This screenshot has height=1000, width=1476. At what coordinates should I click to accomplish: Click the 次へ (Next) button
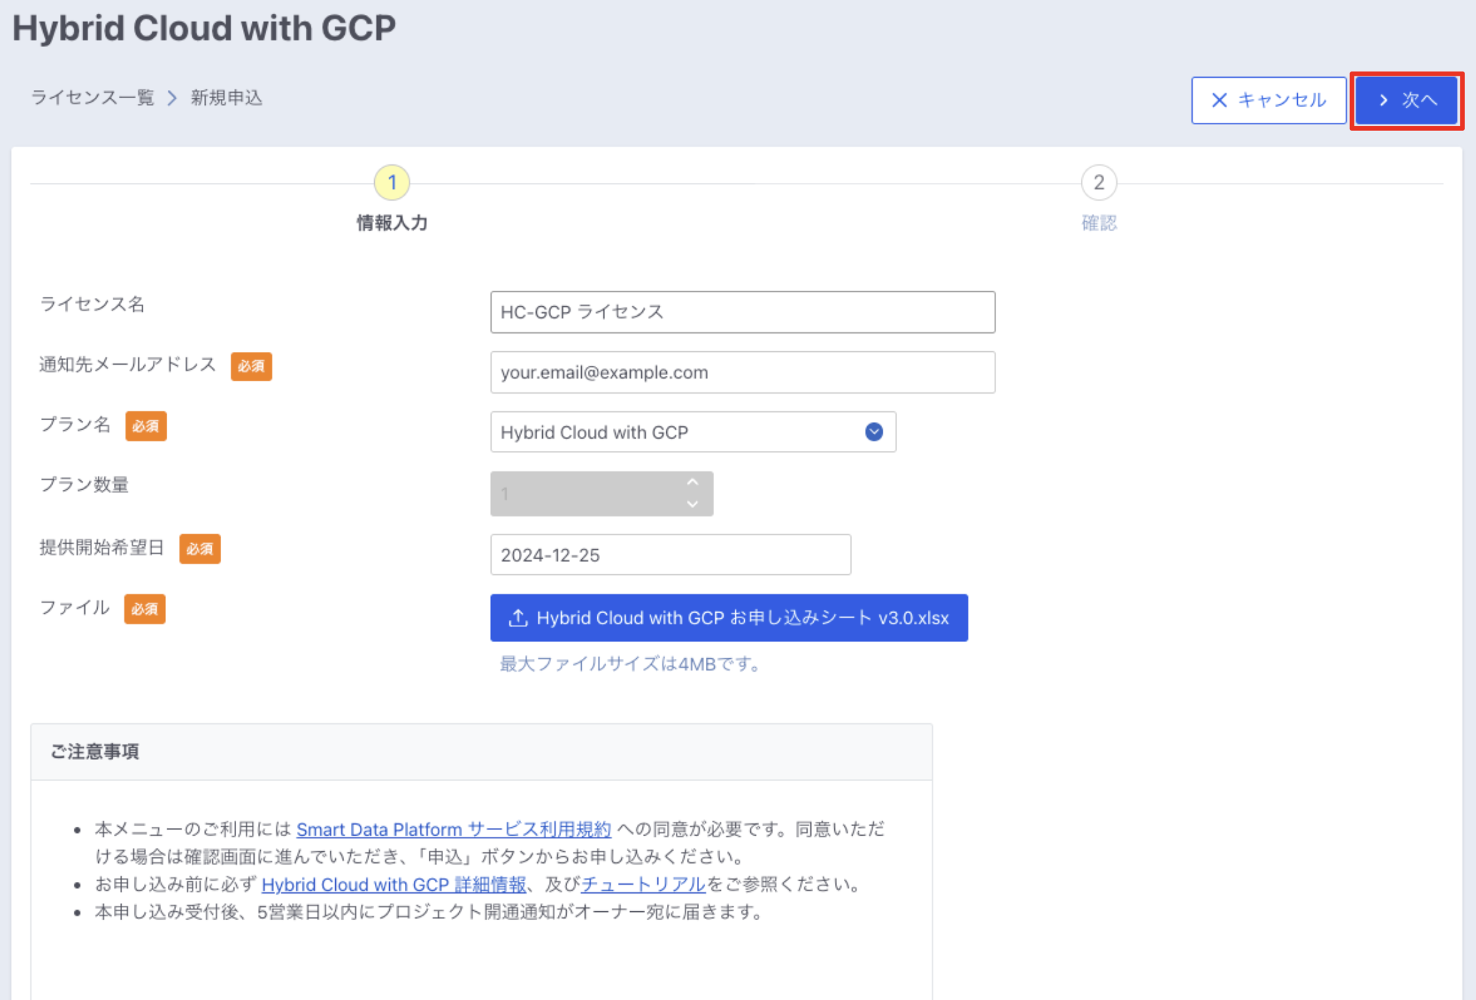click(x=1406, y=100)
